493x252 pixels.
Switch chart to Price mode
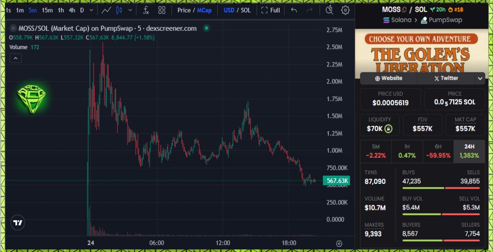[184, 10]
